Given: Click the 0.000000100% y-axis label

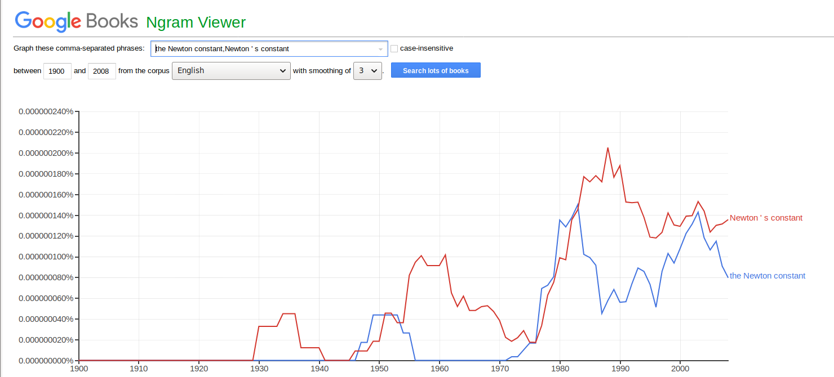Looking at the screenshot, I should pos(46,257).
